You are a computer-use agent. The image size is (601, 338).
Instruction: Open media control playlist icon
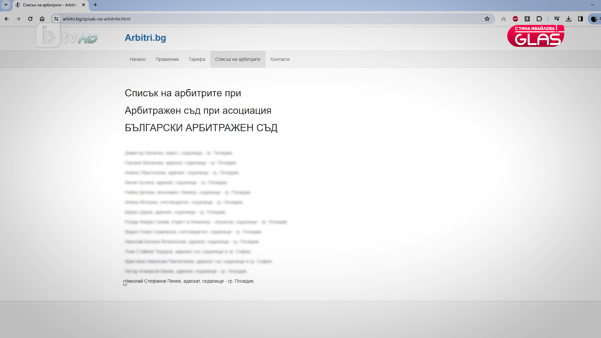click(x=557, y=19)
